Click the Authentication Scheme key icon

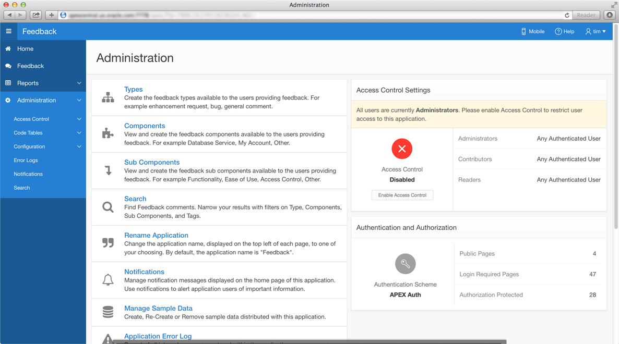pos(405,264)
